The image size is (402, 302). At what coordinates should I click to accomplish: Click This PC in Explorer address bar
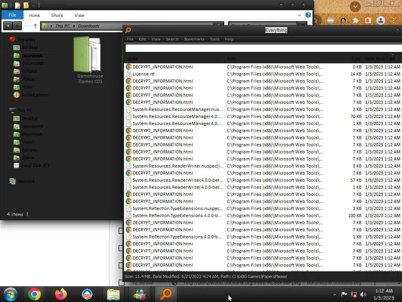(x=62, y=26)
